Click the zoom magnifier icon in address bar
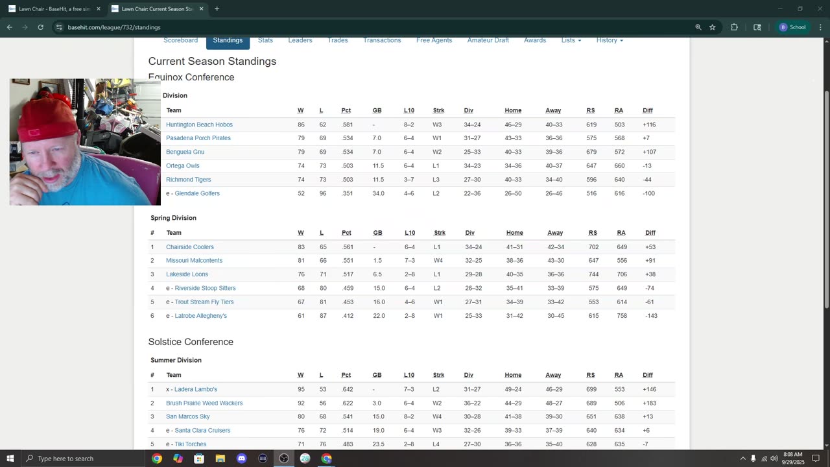 pyautogui.click(x=698, y=27)
